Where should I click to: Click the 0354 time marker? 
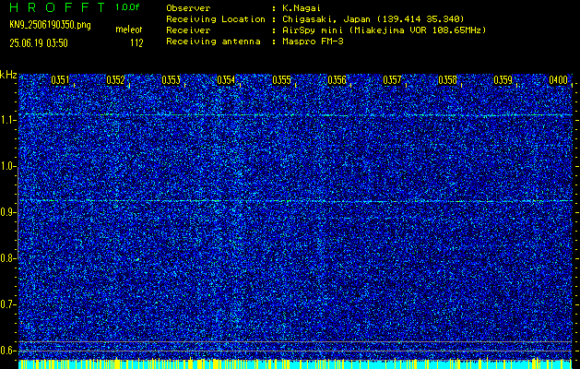point(226,80)
